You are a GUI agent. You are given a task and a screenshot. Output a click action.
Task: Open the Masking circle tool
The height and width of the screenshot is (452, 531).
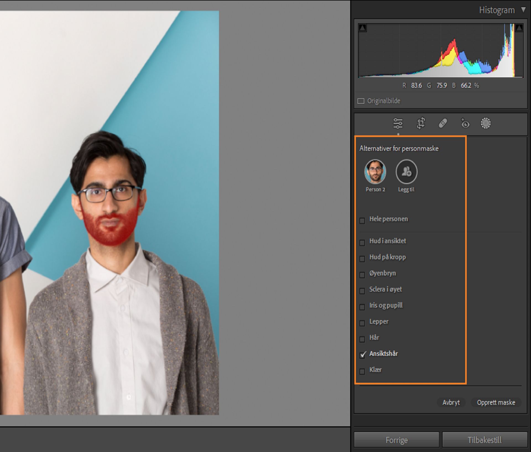pos(486,123)
